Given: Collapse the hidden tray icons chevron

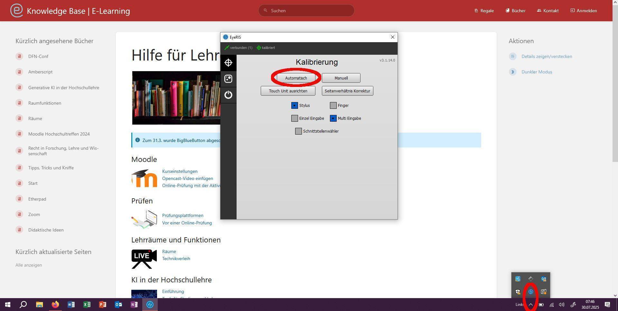Looking at the screenshot, I should (531, 305).
